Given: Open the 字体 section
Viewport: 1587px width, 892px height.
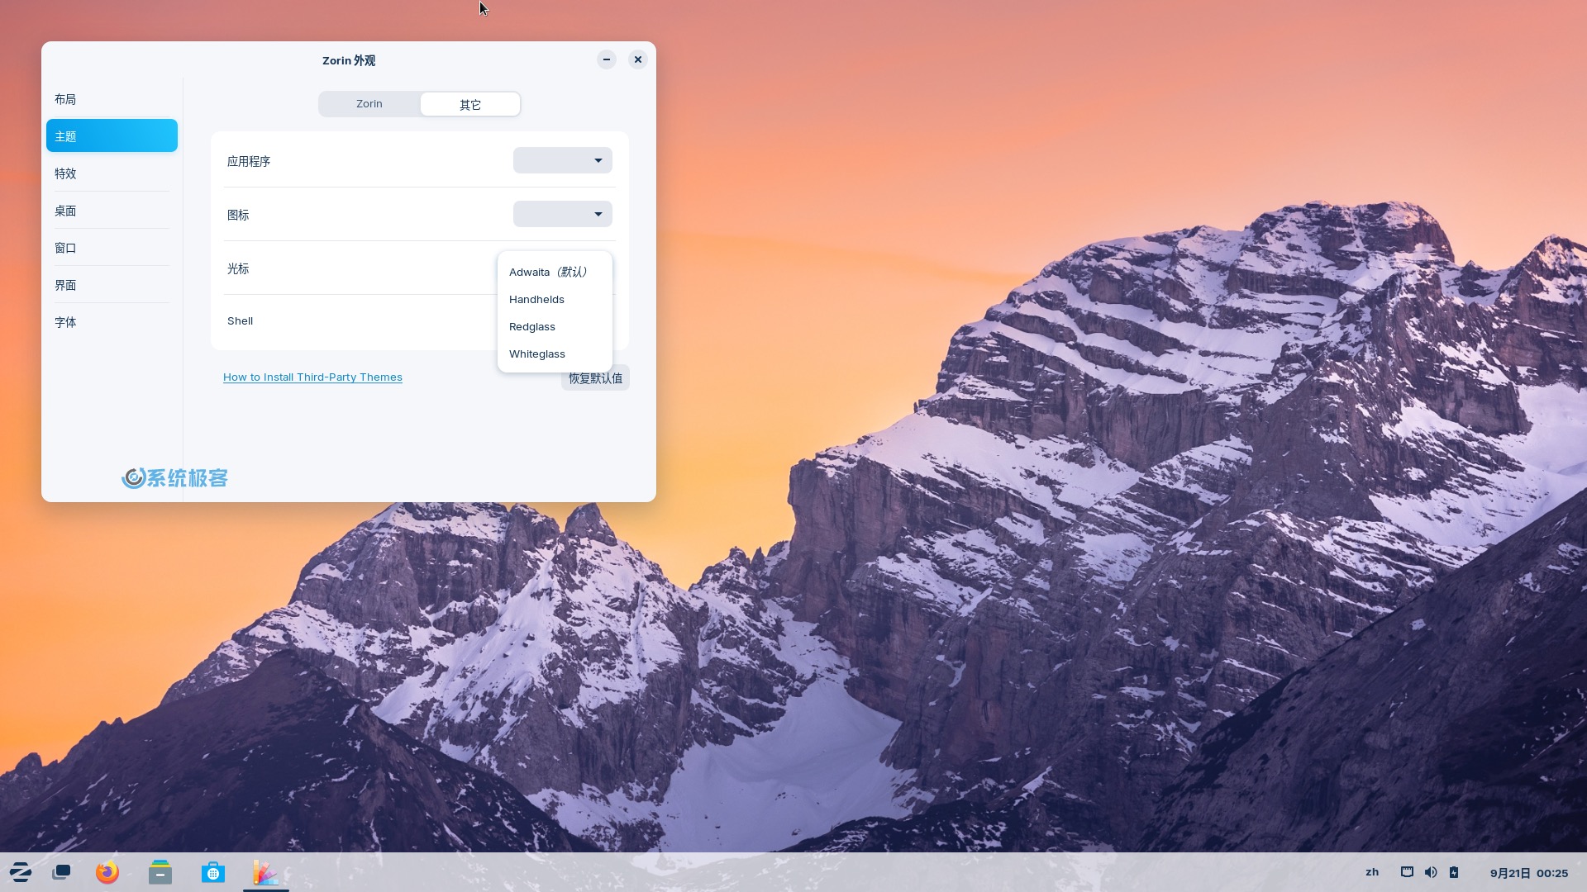Looking at the screenshot, I should click(x=112, y=322).
